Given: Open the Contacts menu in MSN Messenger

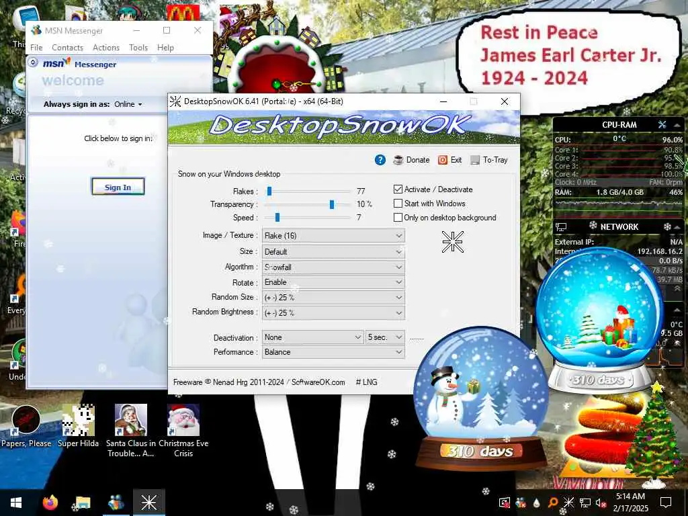Looking at the screenshot, I should point(68,48).
